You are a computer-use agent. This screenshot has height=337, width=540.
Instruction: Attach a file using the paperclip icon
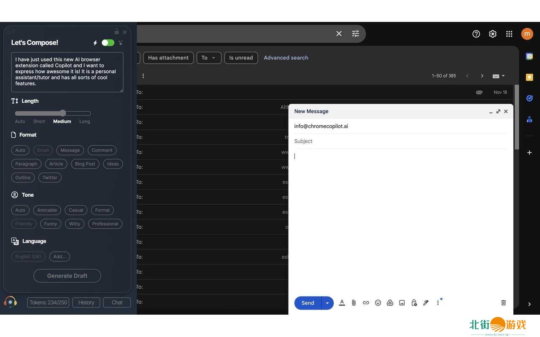pos(354,302)
